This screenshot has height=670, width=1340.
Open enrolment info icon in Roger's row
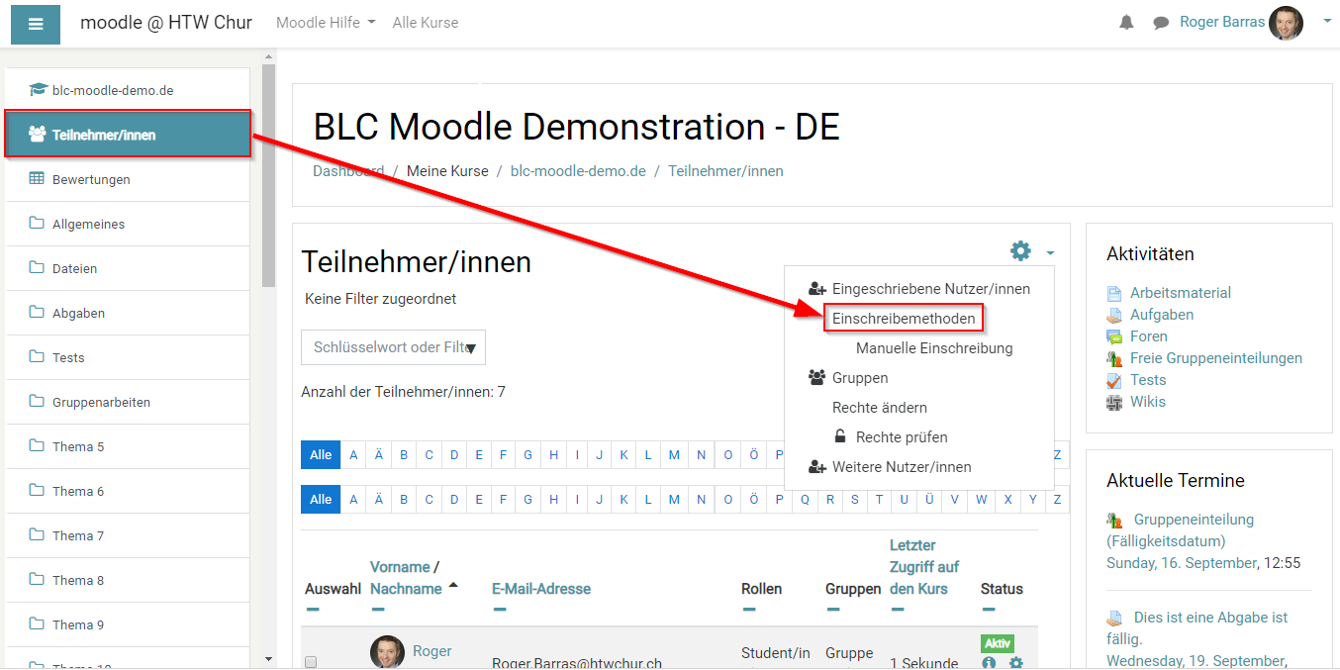[989, 663]
